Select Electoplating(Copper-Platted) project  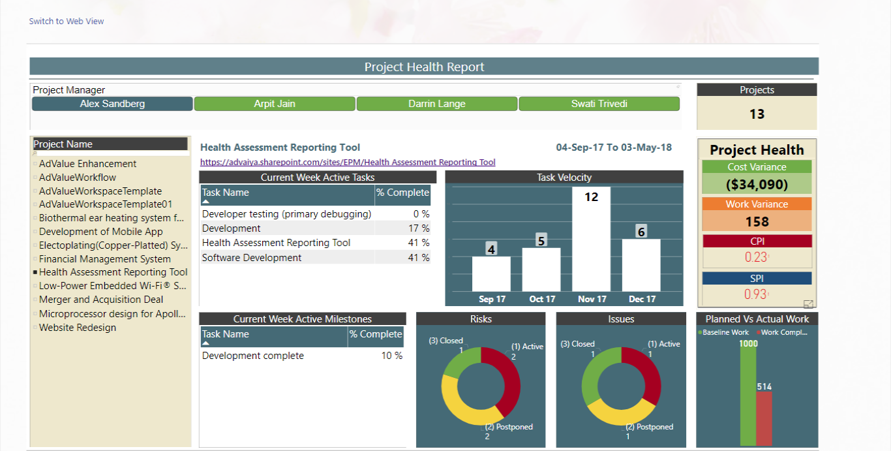(x=113, y=245)
